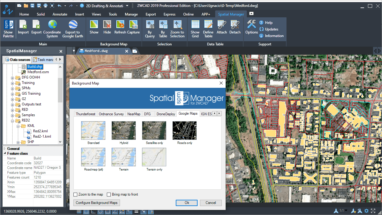Hide the background map via ribbon

click(107, 27)
